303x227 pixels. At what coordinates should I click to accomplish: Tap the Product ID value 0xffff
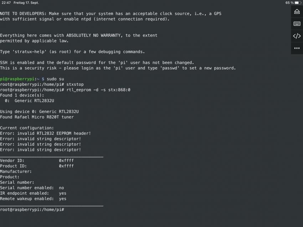tap(66, 166)
